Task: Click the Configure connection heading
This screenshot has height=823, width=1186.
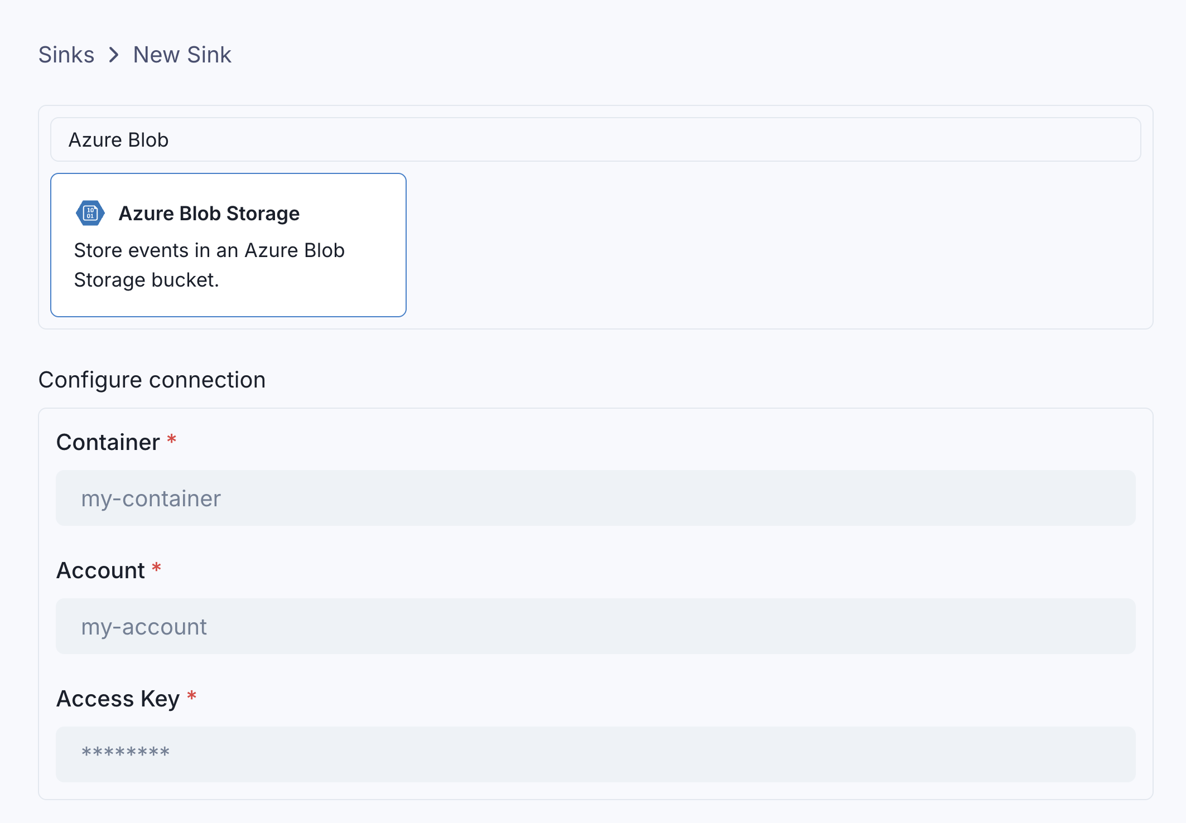Action: (152, 380)
